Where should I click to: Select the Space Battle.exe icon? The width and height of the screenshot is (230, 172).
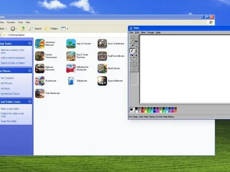[102, 81]
